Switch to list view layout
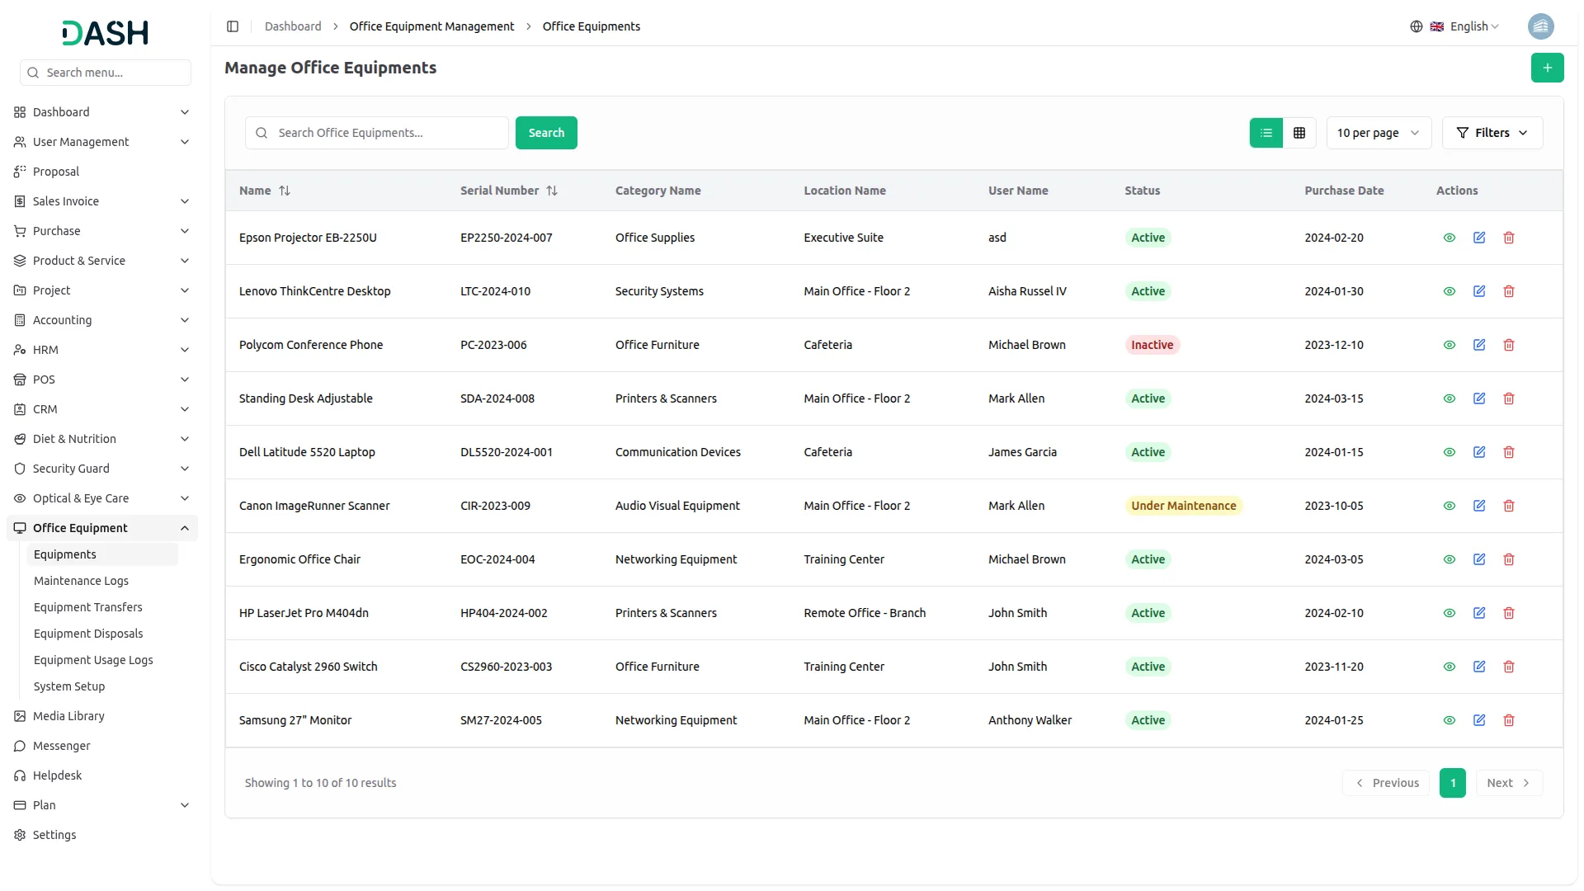Viewport: 1584px width, 891px height. 1266,133
